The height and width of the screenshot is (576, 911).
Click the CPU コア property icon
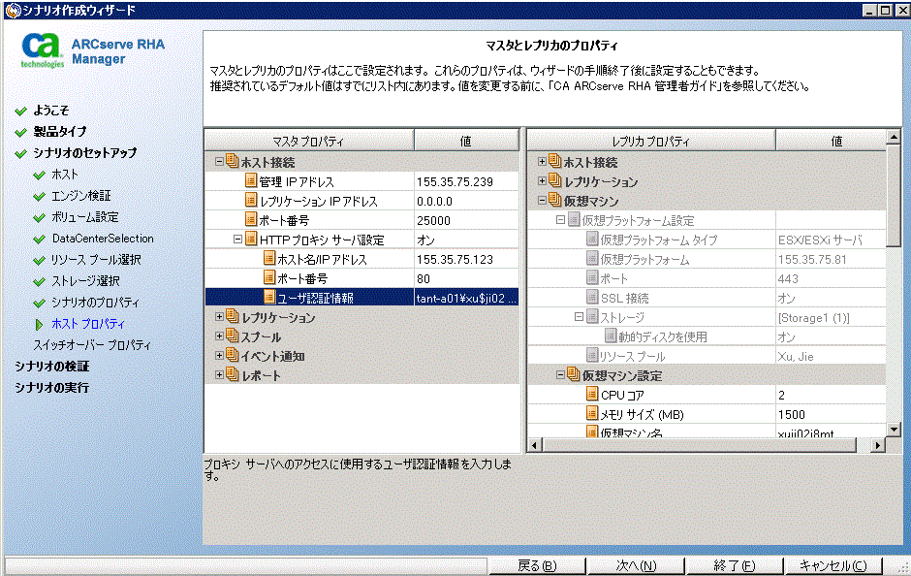coord(592,394)
